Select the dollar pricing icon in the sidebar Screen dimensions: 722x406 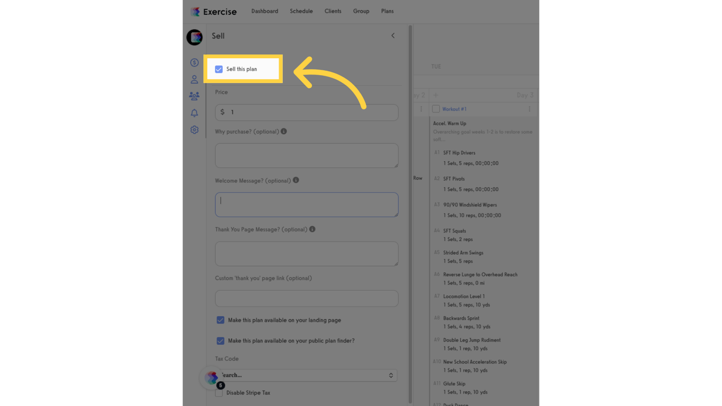(x=194, y=62)
